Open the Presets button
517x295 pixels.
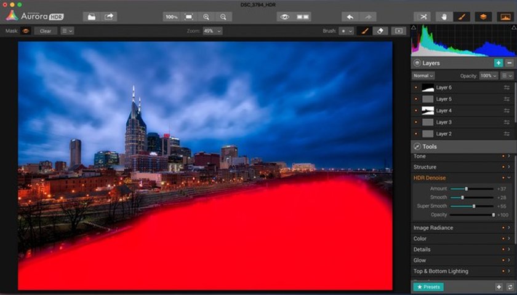[428, 287]
